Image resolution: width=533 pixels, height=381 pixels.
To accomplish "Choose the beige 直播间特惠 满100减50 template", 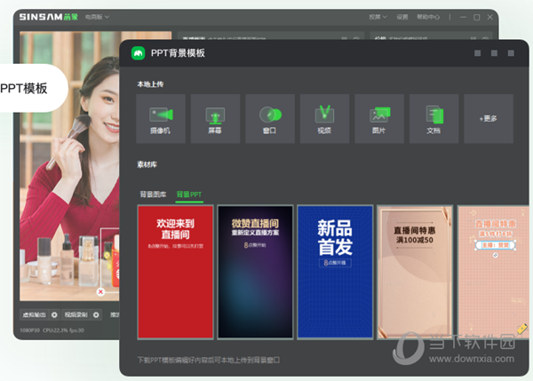I will [x=415, y=272].
